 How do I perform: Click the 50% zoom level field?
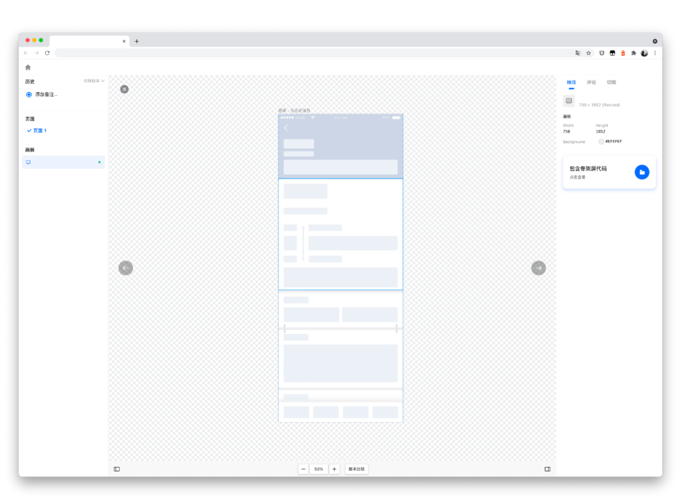pyautogui.click(x=319, y=469)
